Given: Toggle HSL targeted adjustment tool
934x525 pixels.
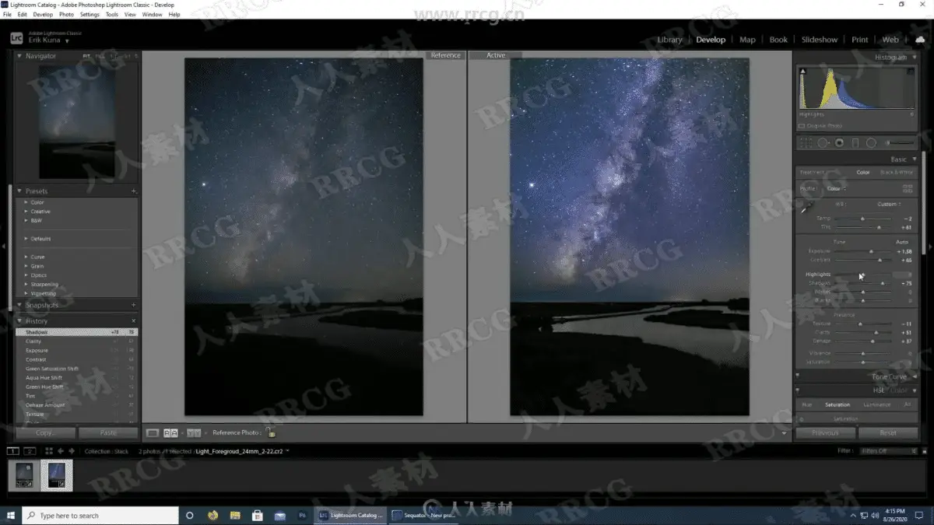Looking at the screenshot, I should (x=802, y=418).
